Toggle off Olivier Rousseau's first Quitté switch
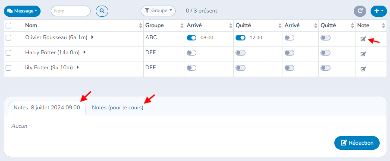The width and height of the screenshot is (390, 161). point(241,38)
